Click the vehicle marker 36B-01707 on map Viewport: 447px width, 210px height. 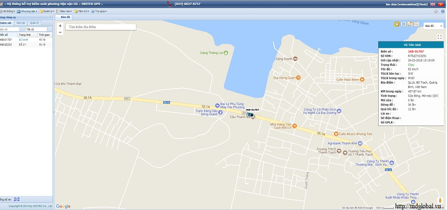pyautogui.click(x=250, y=115)
